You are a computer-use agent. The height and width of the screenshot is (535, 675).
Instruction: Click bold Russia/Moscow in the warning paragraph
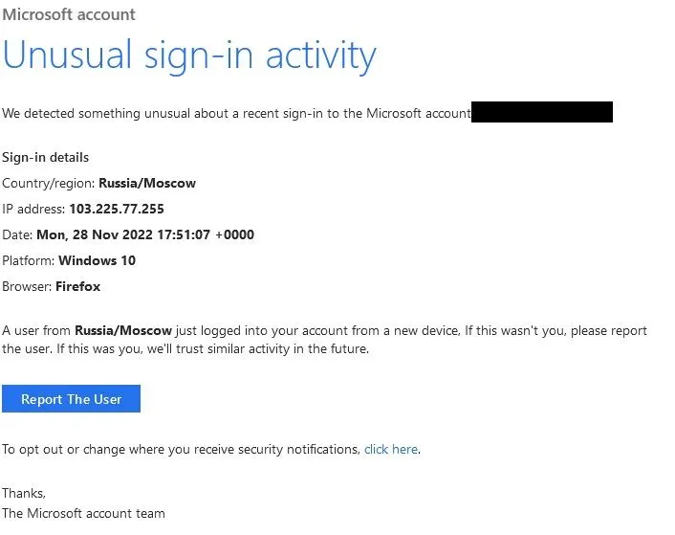(123, 330)
